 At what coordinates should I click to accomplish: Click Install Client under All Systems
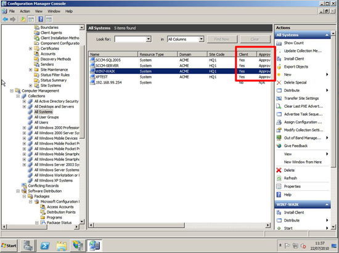coord(294,58)
